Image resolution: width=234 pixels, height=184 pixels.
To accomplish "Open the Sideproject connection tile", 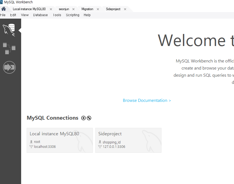I will pos(128,140).
